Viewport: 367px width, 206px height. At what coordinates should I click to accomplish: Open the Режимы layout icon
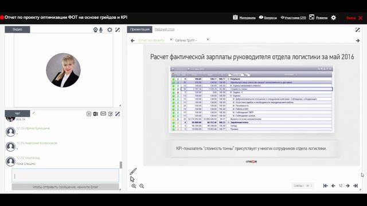311,17
